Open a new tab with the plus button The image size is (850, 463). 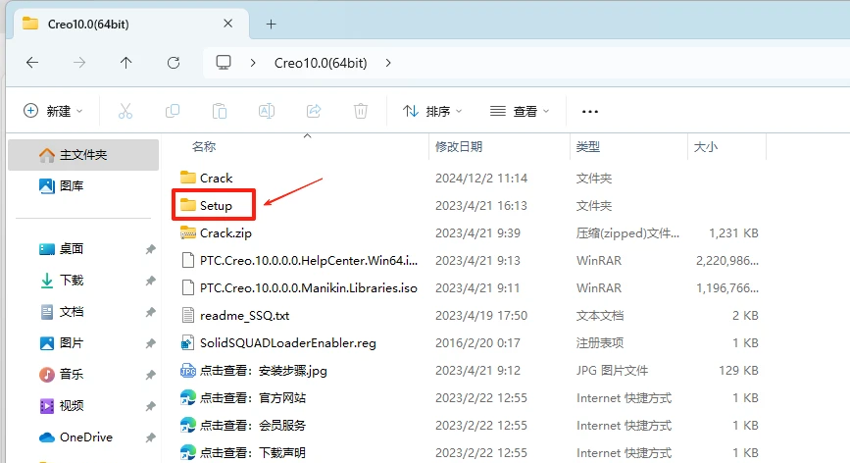click(271, 24)
